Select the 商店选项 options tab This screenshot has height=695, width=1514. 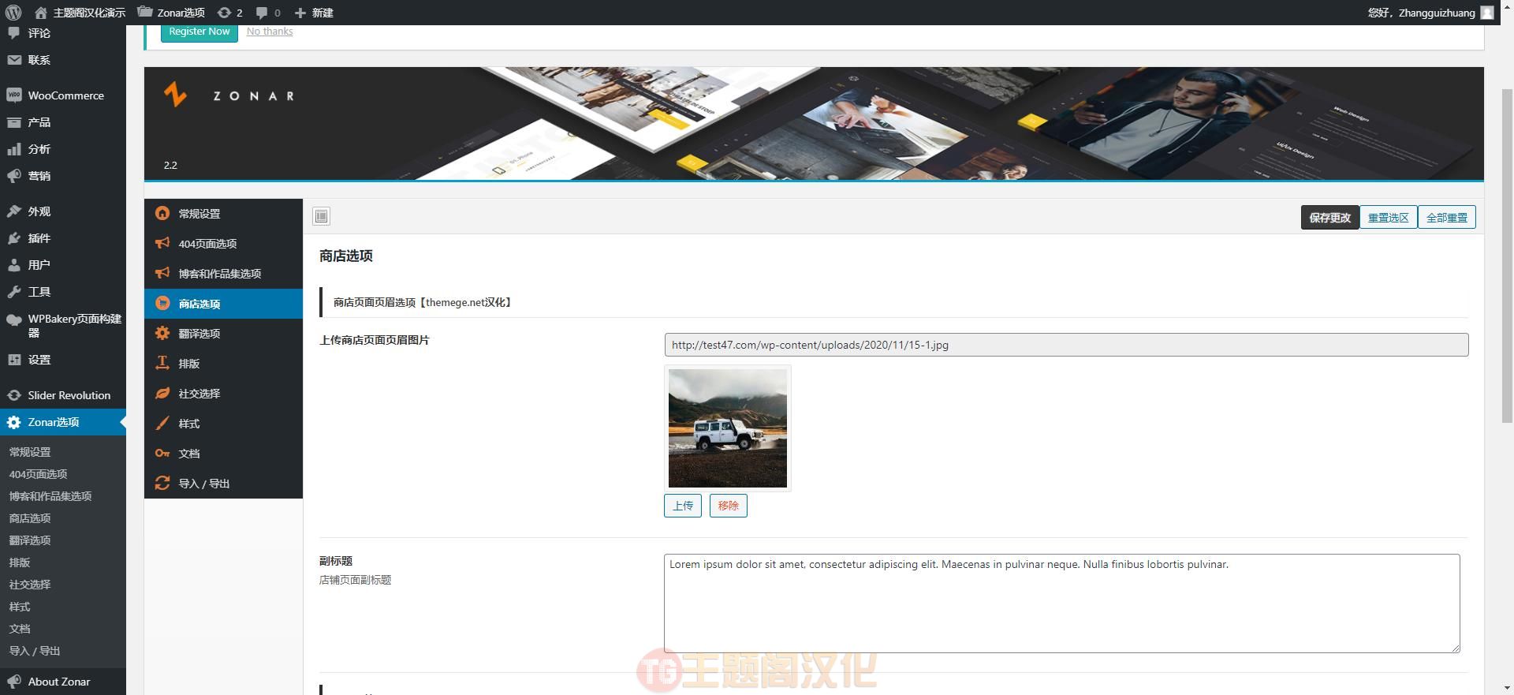pyautogui.click(x=223, y=304)
